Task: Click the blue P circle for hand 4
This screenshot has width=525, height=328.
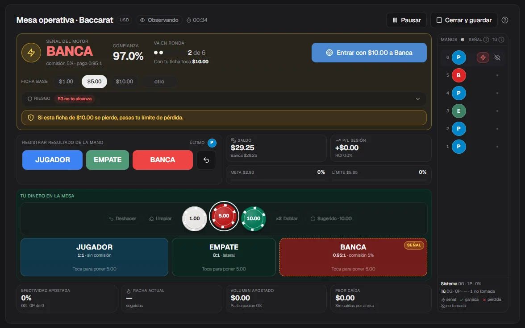Action: pyautogui.click(x=459, y=93)
